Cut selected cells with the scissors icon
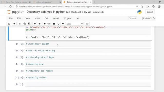164x92 pixels. click(20, 24)
